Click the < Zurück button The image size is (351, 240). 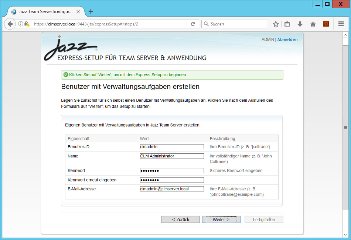click(180, 219)
